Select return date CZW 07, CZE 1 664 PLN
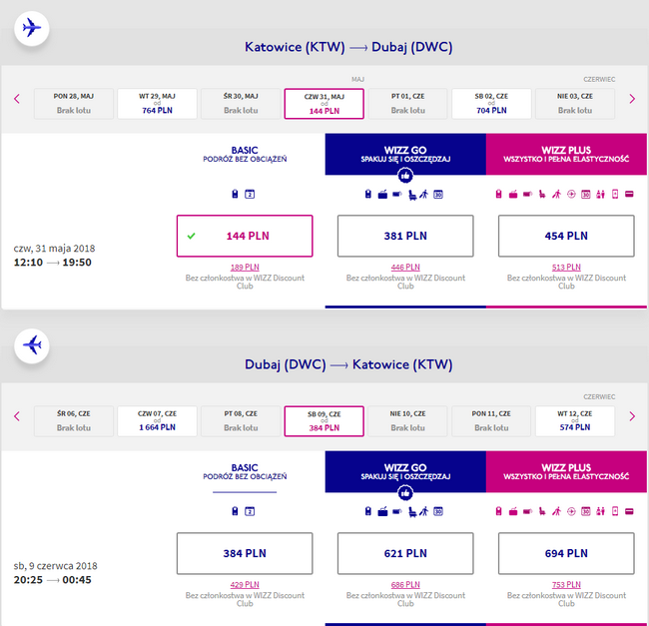Image resolution: width=649 pixels, height=626 pixels. tap(158, 421)
